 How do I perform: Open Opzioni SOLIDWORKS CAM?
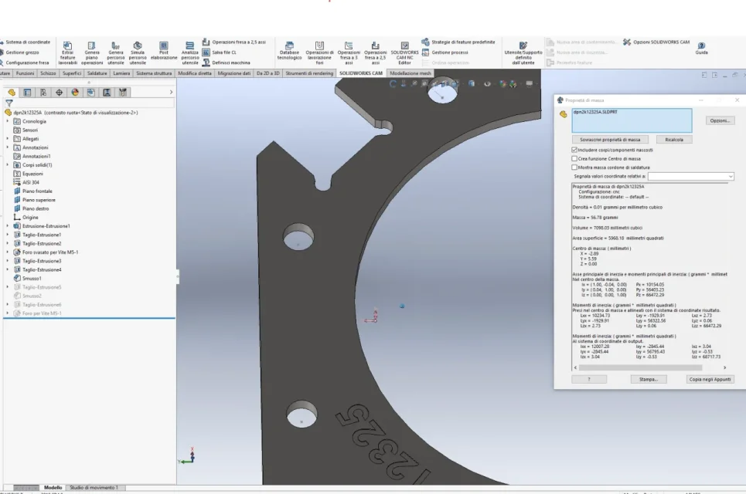pos(656,42)
